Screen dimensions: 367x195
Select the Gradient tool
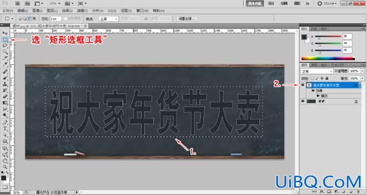click(5, 103)
